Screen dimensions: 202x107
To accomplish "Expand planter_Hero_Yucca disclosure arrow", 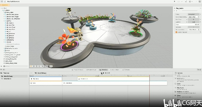I will (x=4, y=14).
